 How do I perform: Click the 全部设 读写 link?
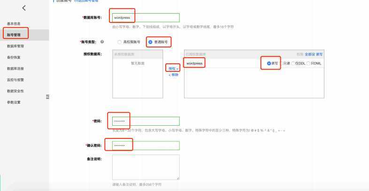point(314,54)
